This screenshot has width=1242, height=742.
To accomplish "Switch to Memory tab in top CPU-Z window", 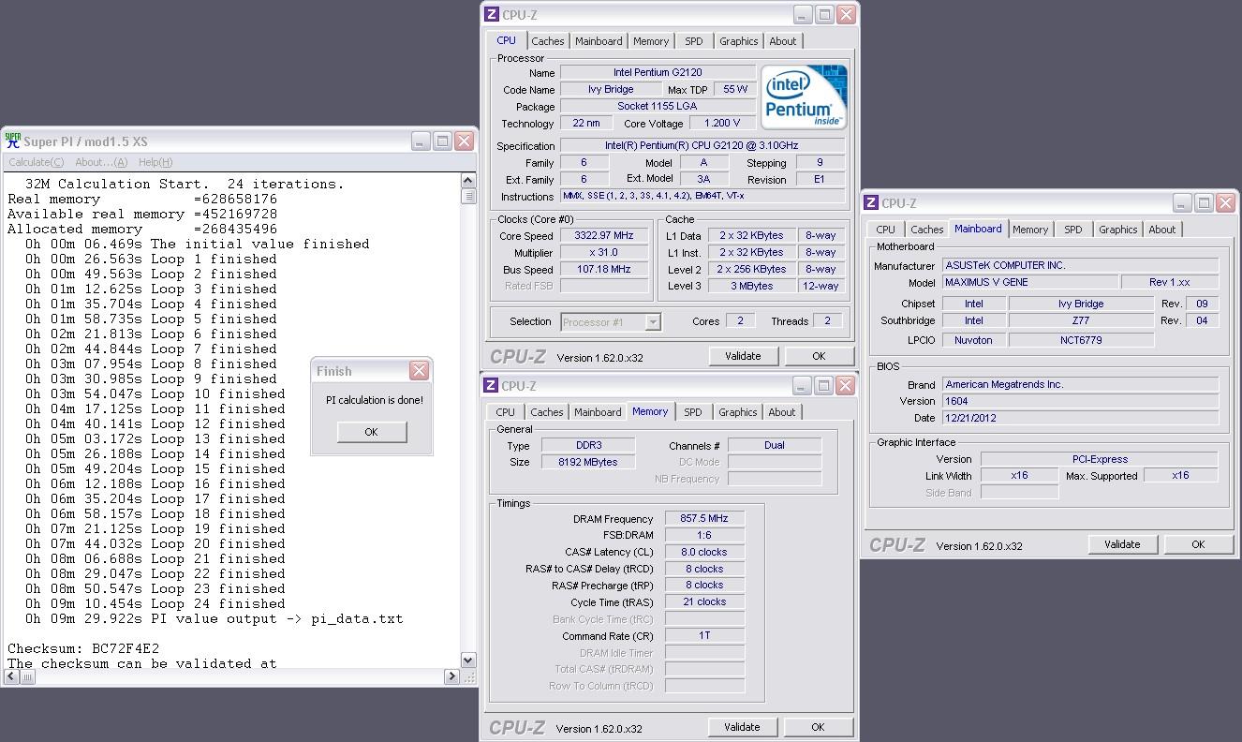I will [651, 41].
